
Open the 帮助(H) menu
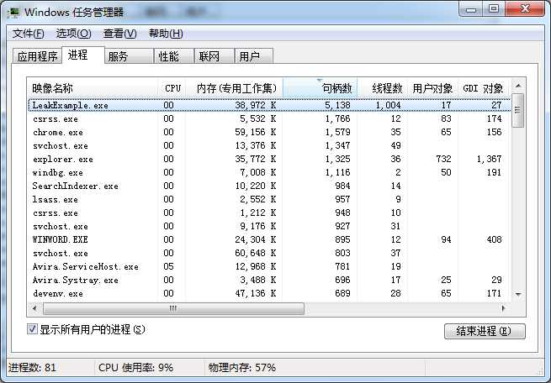tap(166, 34)
